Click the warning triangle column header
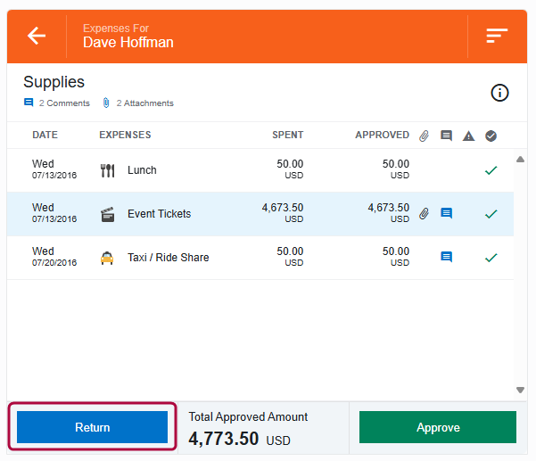 [469, 136]
